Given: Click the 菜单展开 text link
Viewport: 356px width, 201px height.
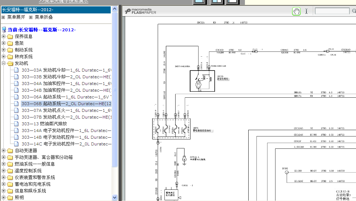Looking at the screenshot, I should (16, 17).
